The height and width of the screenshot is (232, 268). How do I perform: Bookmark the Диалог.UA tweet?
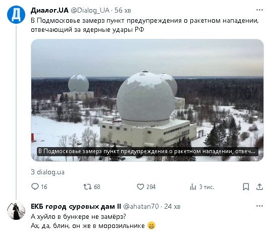click(246, 187)
